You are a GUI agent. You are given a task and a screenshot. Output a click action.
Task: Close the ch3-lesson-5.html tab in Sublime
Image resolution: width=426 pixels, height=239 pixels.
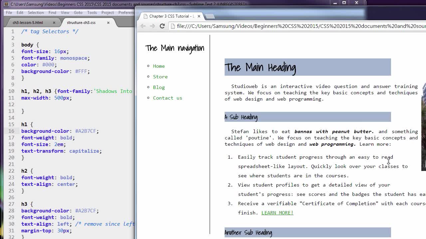pos(54,23)
